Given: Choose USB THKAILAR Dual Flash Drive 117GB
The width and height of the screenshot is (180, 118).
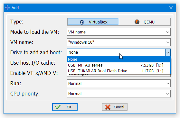Looking at the screenshot, I should point(119,71).
